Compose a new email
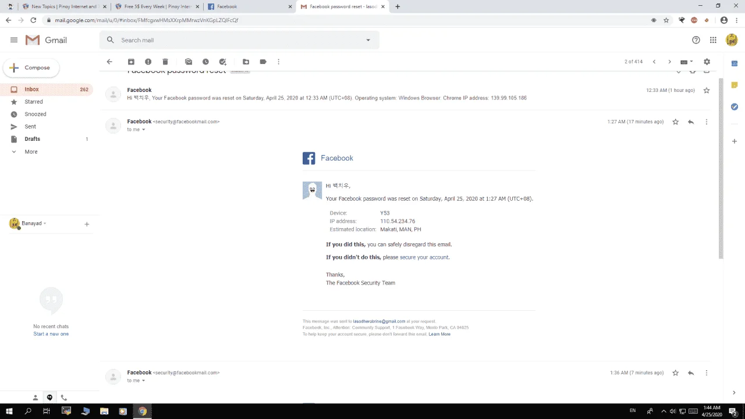 coord(31,68)
